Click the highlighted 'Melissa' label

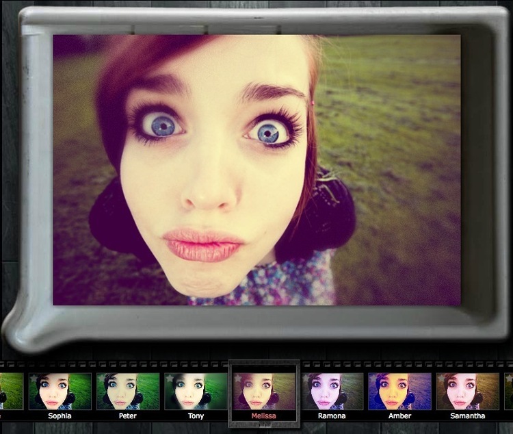(264, 416)
